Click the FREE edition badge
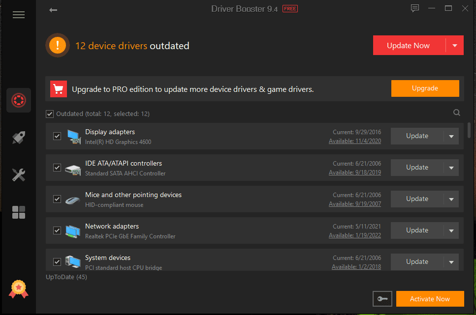The image size is (476, 315). pyautogui.click(x=290, y=9)
